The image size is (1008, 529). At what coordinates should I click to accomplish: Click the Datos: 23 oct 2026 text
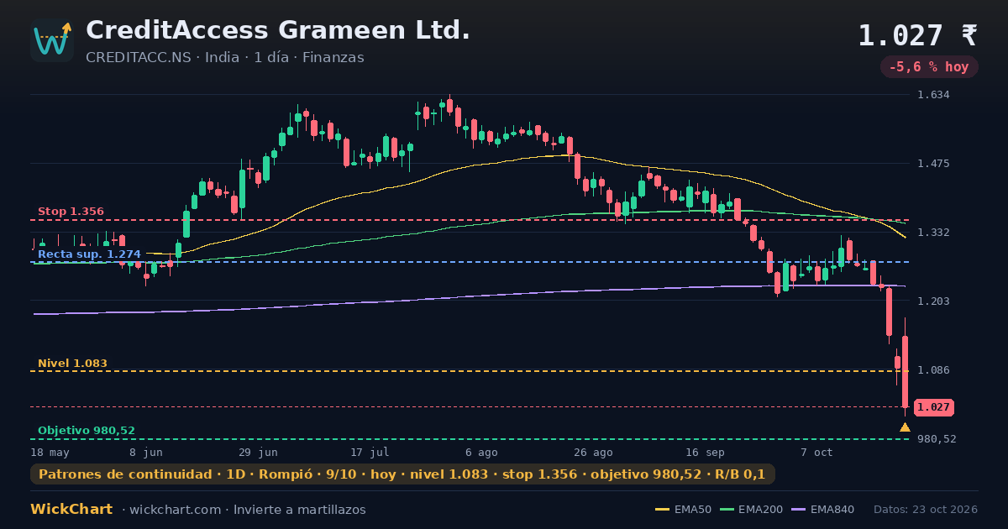[926, 510]
